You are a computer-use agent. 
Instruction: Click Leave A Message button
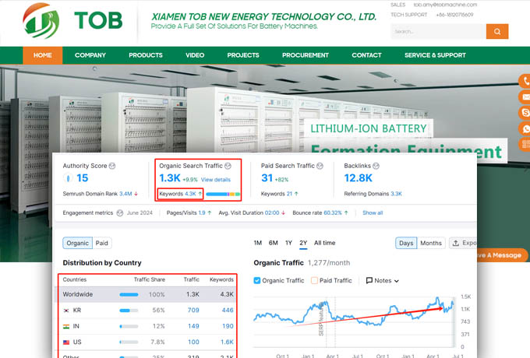[x=502, y=255]
